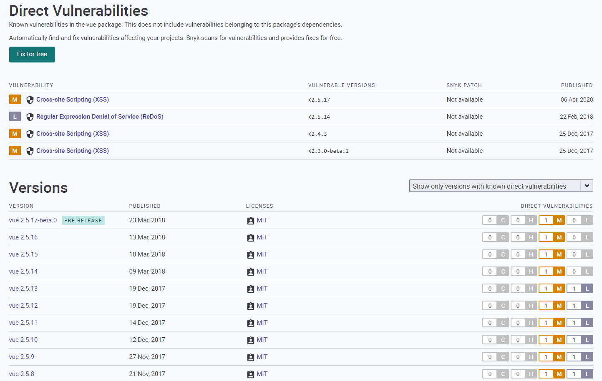Image resolution: width=602 pixels, height=381 pixels.
Task: Open the versions filter dropdown
Action: click(x=501, y=186)
